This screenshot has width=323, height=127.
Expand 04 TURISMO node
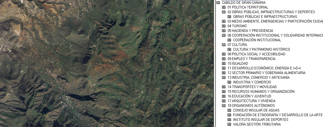click(x=224, y=26)
